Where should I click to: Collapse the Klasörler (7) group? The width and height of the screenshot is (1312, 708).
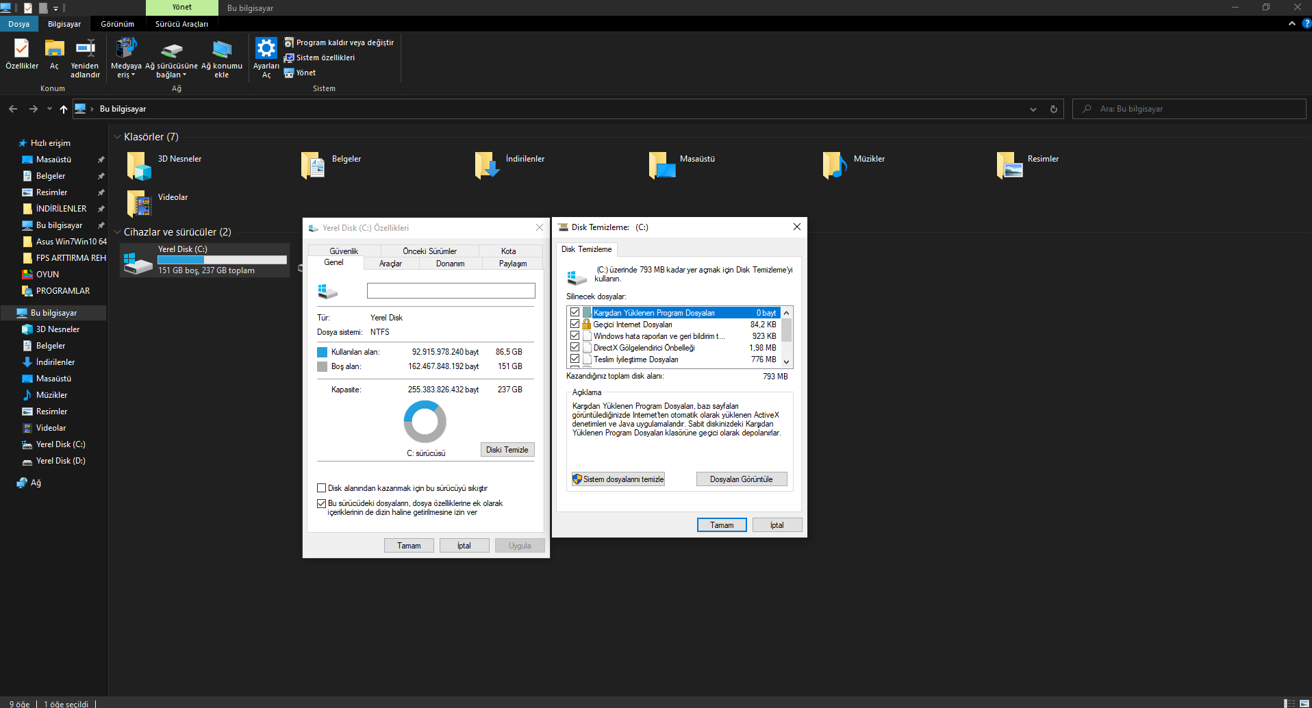pos(117,137)
